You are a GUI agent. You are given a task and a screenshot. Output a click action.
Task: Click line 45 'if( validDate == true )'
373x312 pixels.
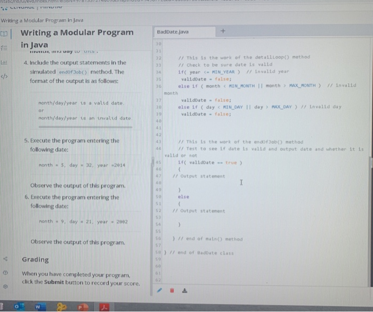(210, 162)
